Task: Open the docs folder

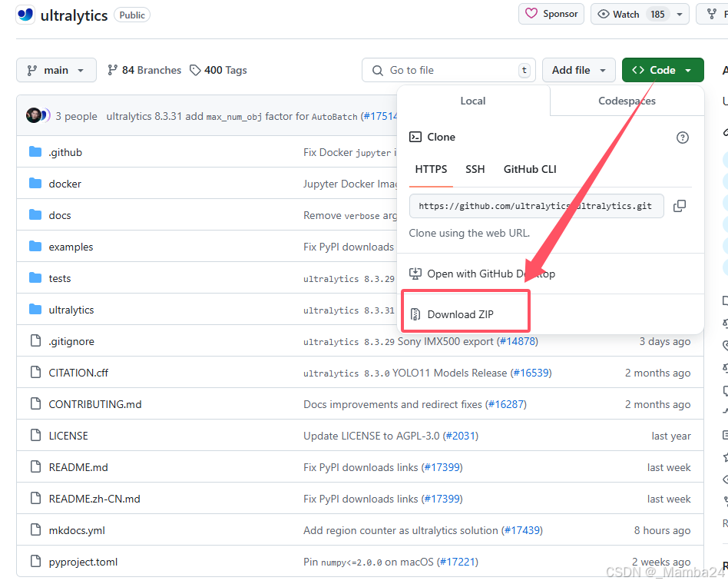Action: pyautogui.click(x=60, y=216)
